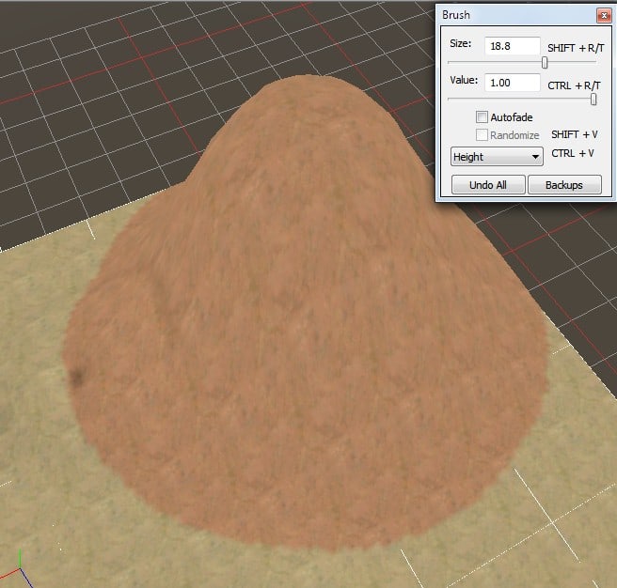Click the dark spot on the hill's left edge
The image size is (617, 588).
click(75, 378)
